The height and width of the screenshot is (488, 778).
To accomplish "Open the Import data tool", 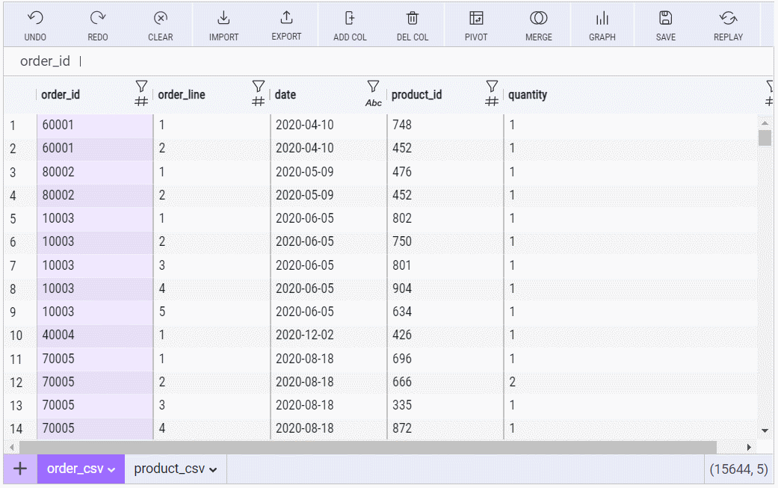I will coord(223,19).
